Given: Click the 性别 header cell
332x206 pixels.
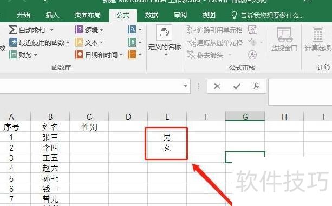Looking at the screenshot, I should 89,127.
